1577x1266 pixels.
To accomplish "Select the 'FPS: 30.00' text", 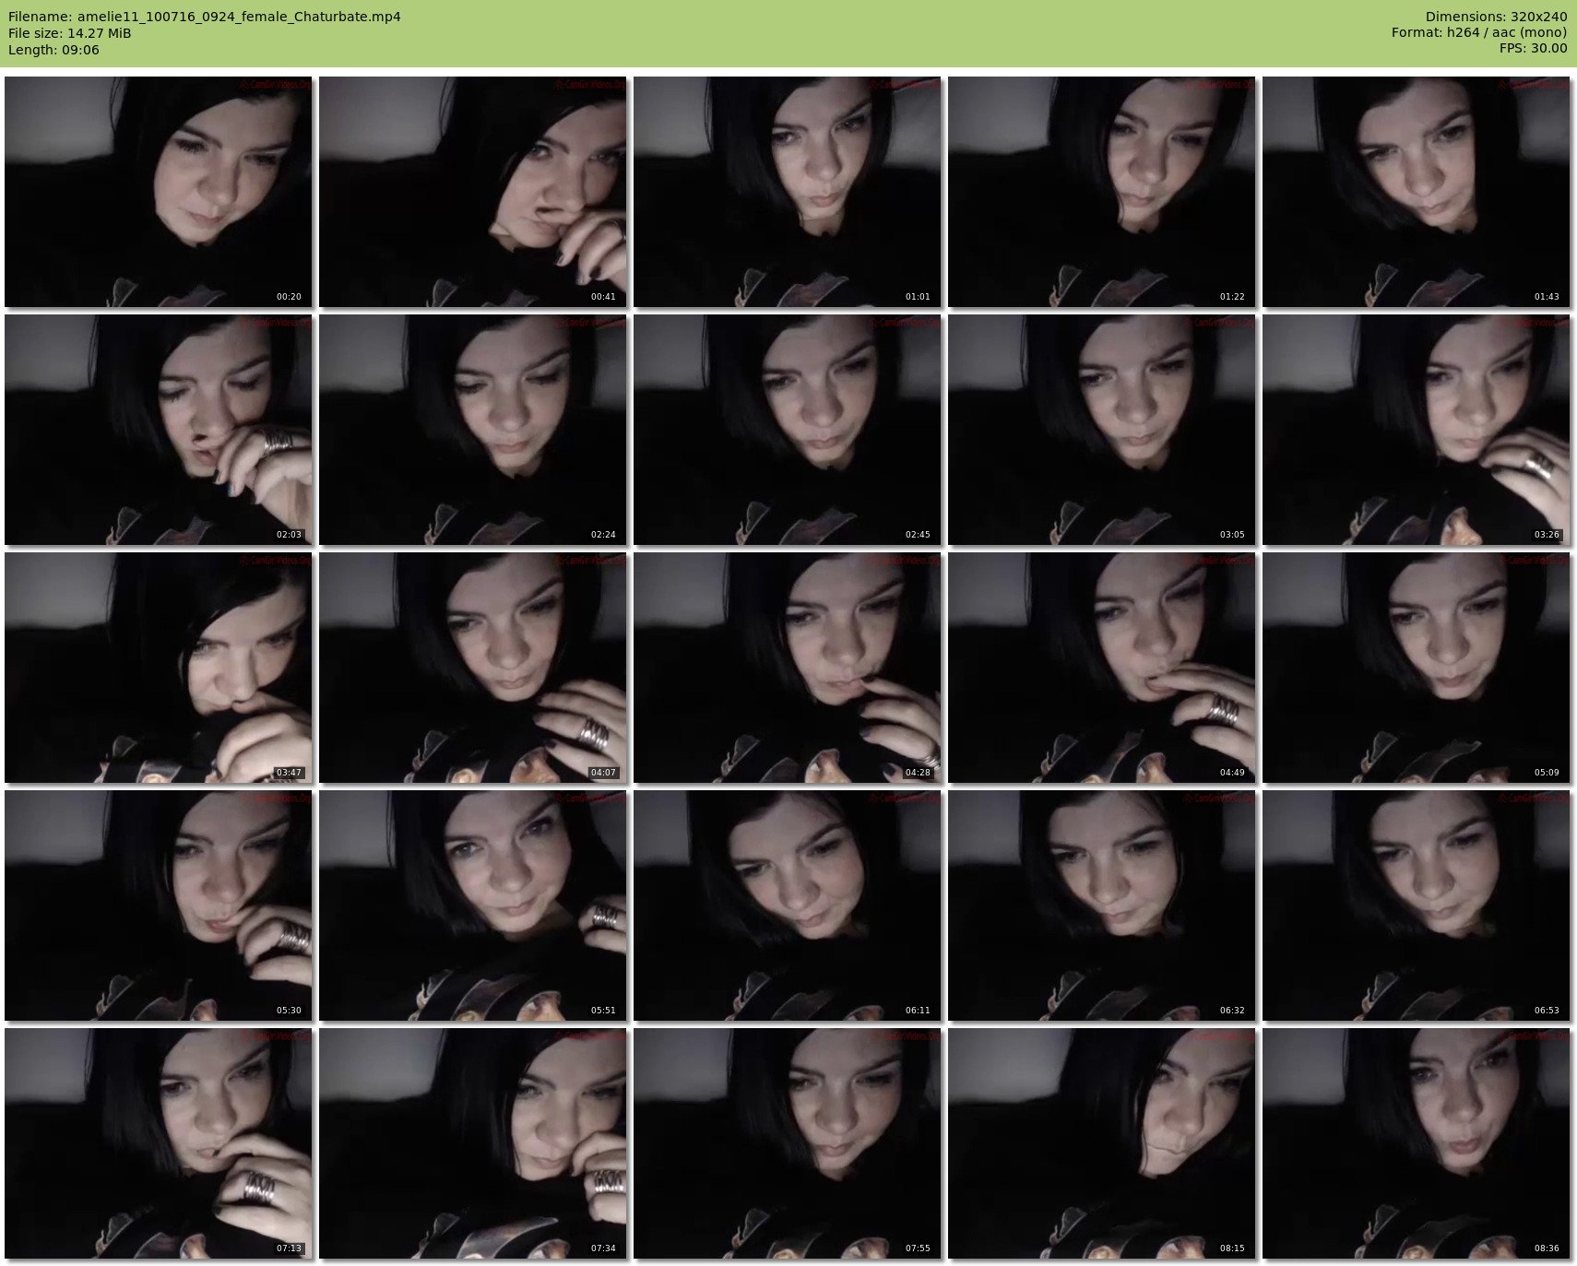I will [1534, 50].
